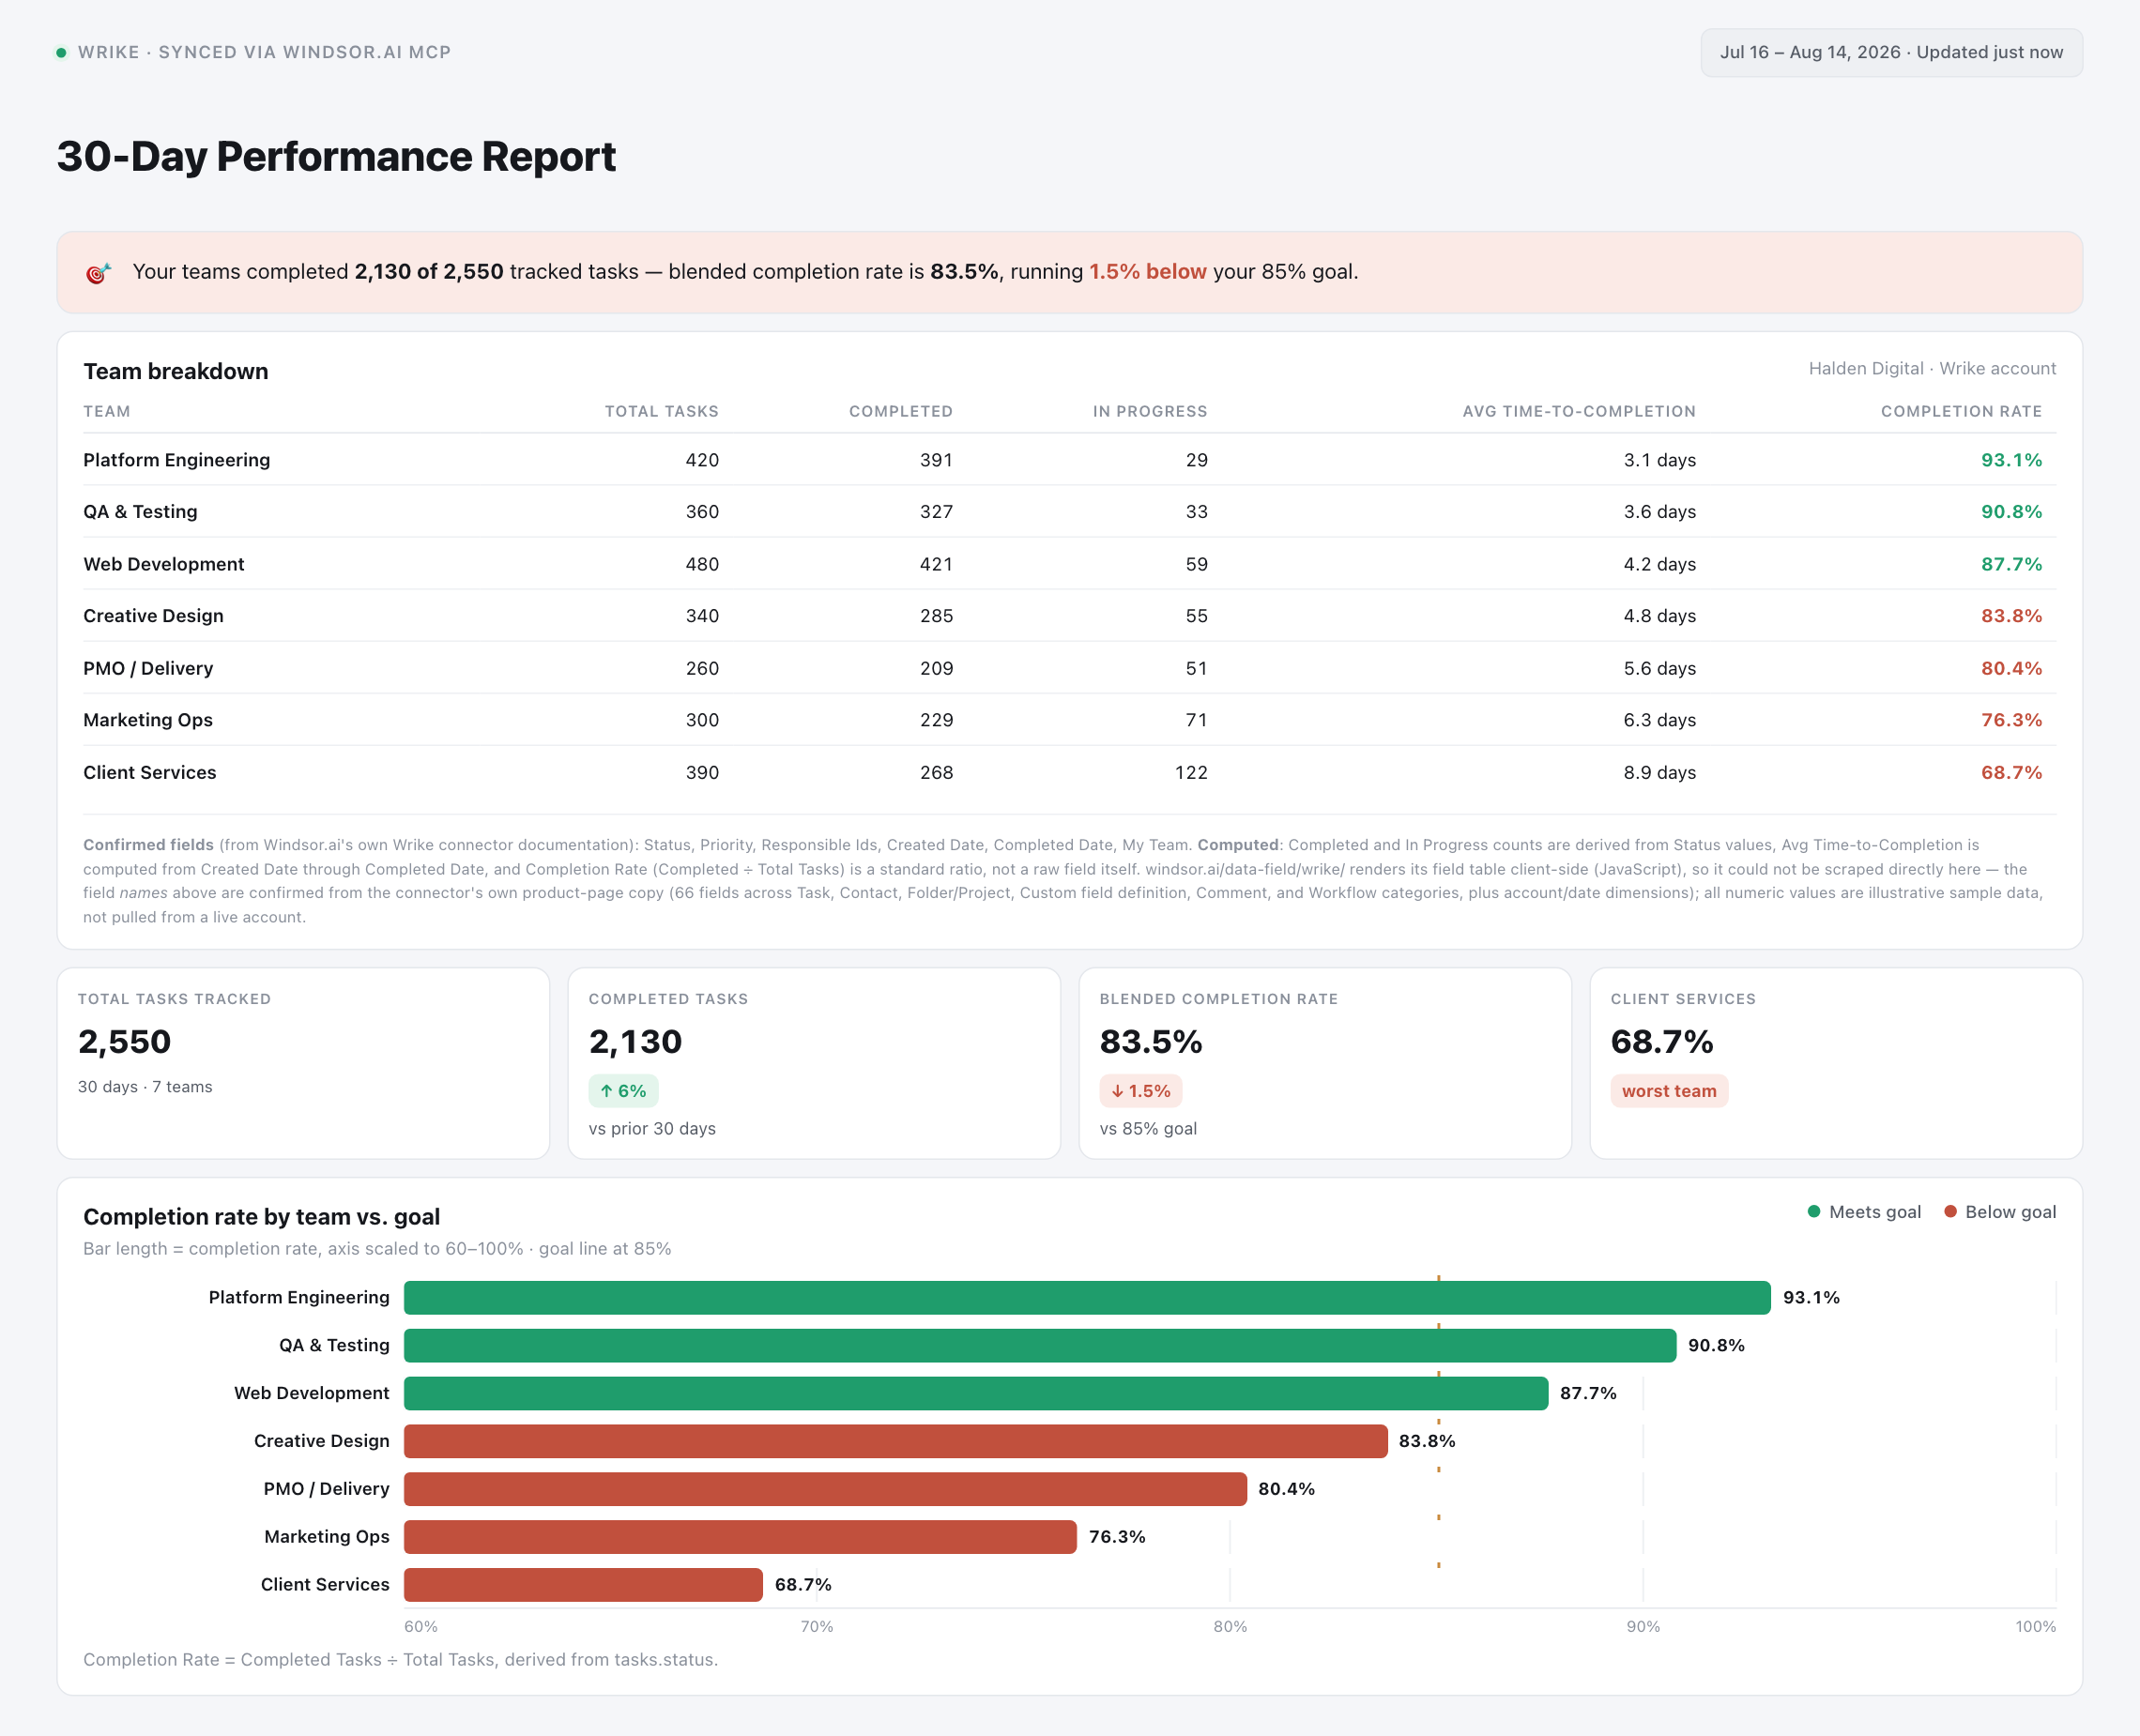Select the PMO / Delivery table row name
Viewport: 2140px width, 1736px height.
[x=148, y=668]
